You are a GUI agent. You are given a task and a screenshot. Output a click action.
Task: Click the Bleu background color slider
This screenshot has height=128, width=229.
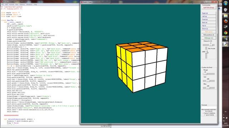point(209,88)
